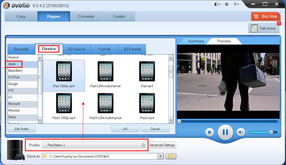286x165 pixels.
Task: Click the PlayStation 3 console image
Action: point(15,150)
